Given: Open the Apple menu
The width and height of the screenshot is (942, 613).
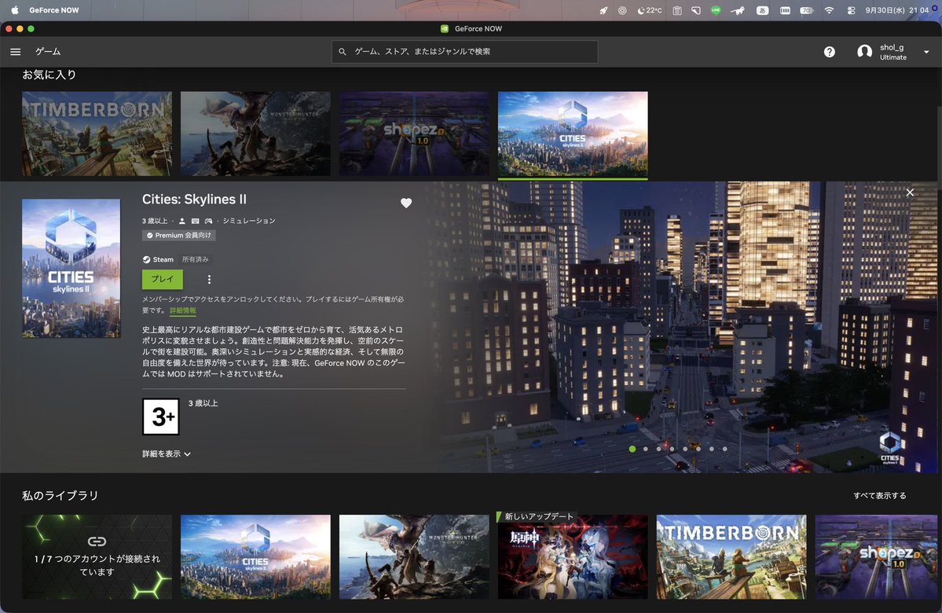Looking at the screenshot, I should [x=15, y=10].
